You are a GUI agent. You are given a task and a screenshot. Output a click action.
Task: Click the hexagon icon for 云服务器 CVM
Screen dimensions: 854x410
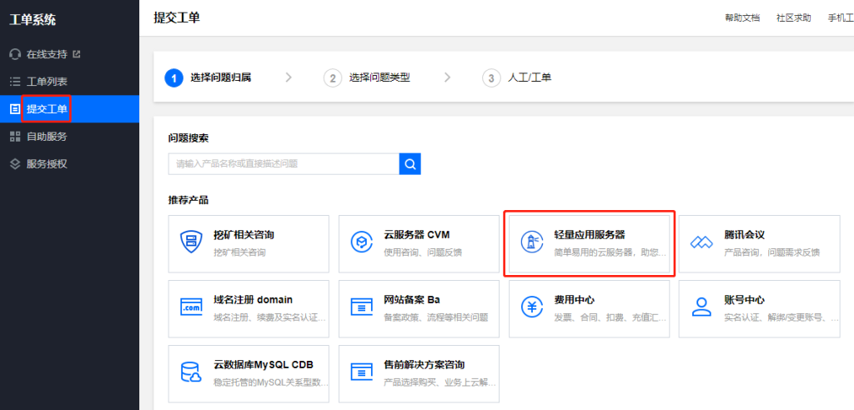tap(361, 242)
